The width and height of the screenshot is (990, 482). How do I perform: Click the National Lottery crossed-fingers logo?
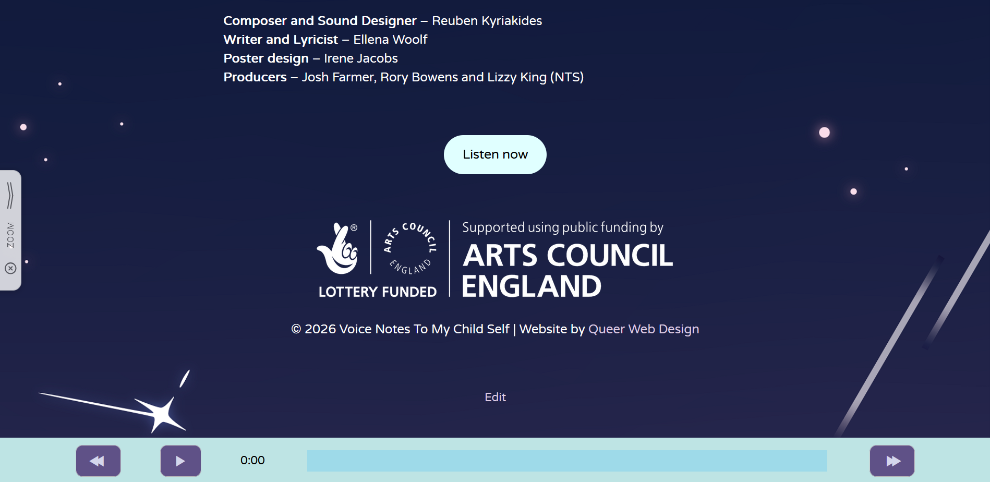click(338, 249)
